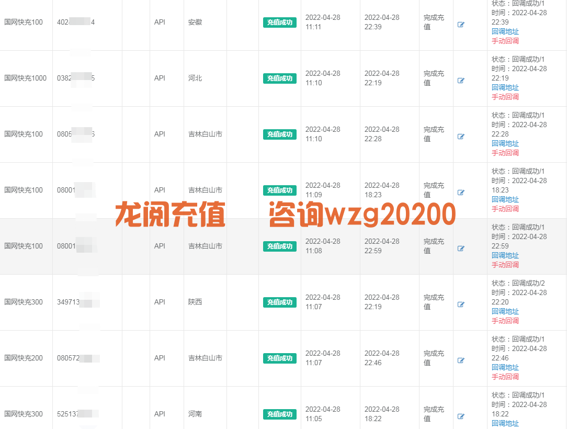
Task: Click edit icon for order created 11:09
Action: pyautogui.click(x=461, y=193)
